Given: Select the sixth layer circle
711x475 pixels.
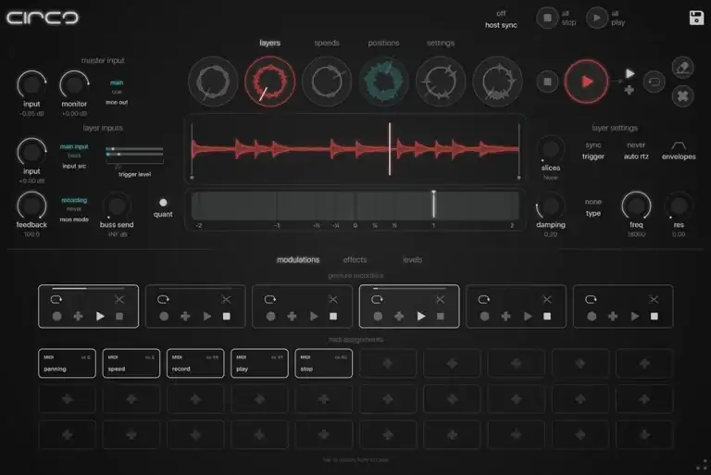Looking at the screenshot, I should 497,81.
